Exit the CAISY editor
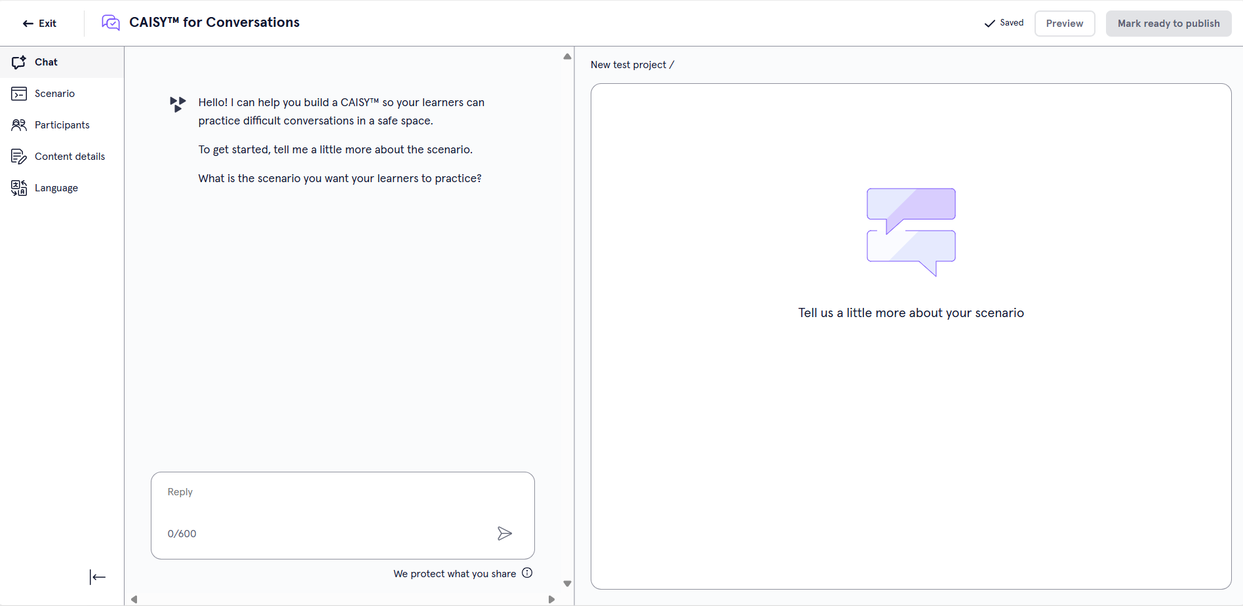The height and width of the screenshot is (606, 1243). pos(40,24)
